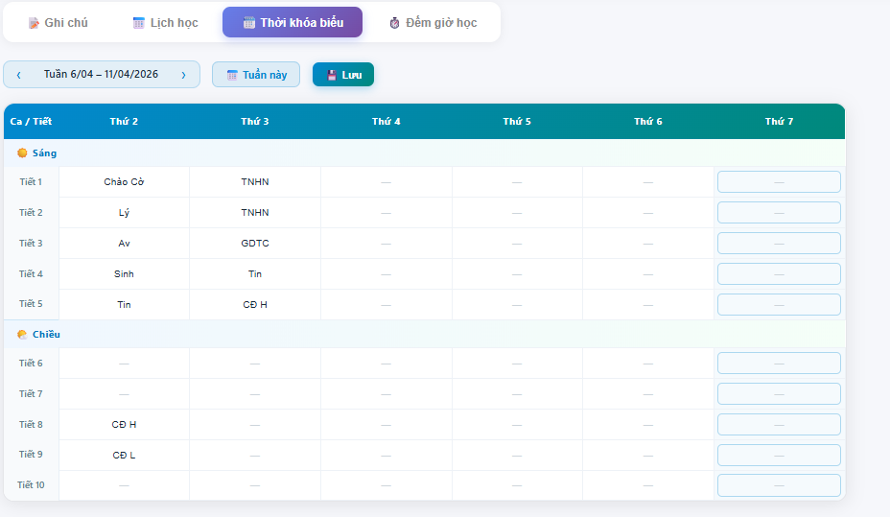The width and height of the screenshot is (890, 517).
Task: Go to previous week using left arrow
Action: click(18, 75)
